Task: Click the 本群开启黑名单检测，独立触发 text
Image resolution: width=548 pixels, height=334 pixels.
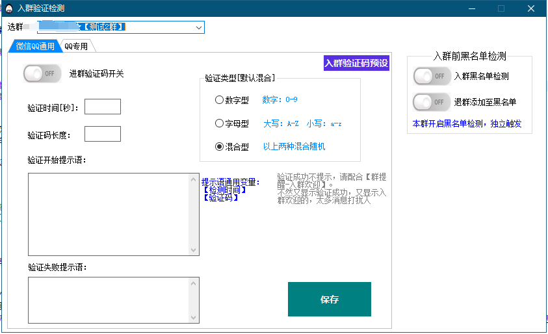Action: click(x=467, y=123)
